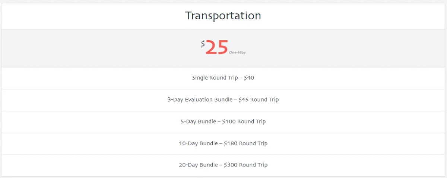Click the $300 price text
The width and height of the screenshot is (447, 178).
[231, 165]
